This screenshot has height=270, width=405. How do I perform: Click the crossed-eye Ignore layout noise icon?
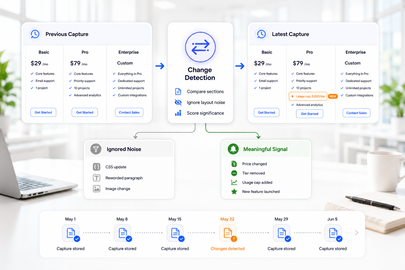point(178,102)
